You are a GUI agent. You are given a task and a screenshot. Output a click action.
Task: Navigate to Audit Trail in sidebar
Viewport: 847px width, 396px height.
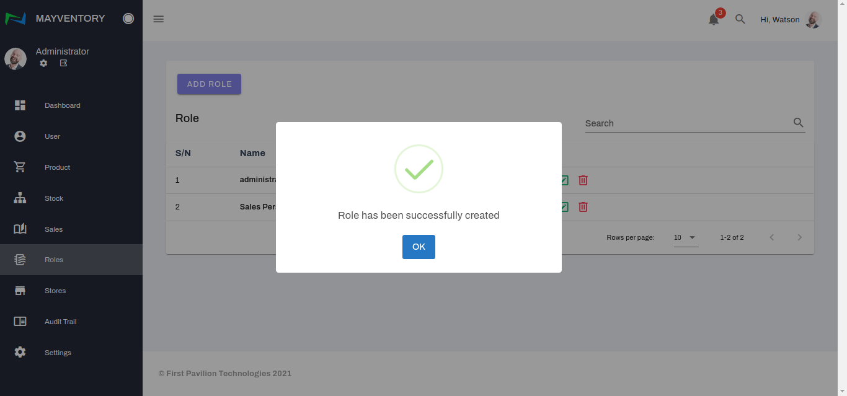tap(60, 322)
